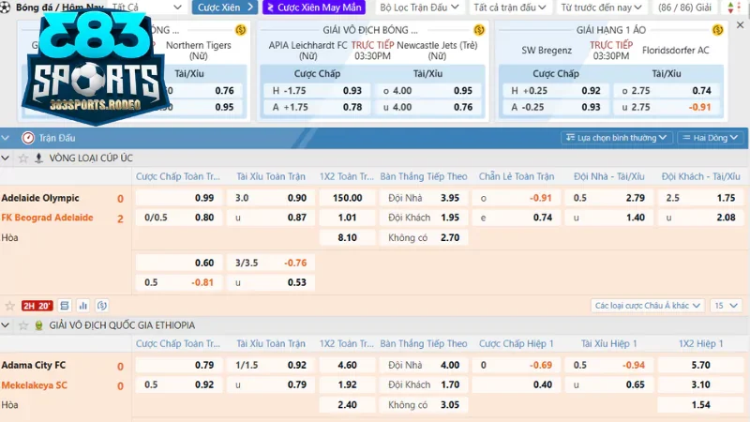
Task: Close the featured matches carousel with X
Action: (x=740, y=30)
